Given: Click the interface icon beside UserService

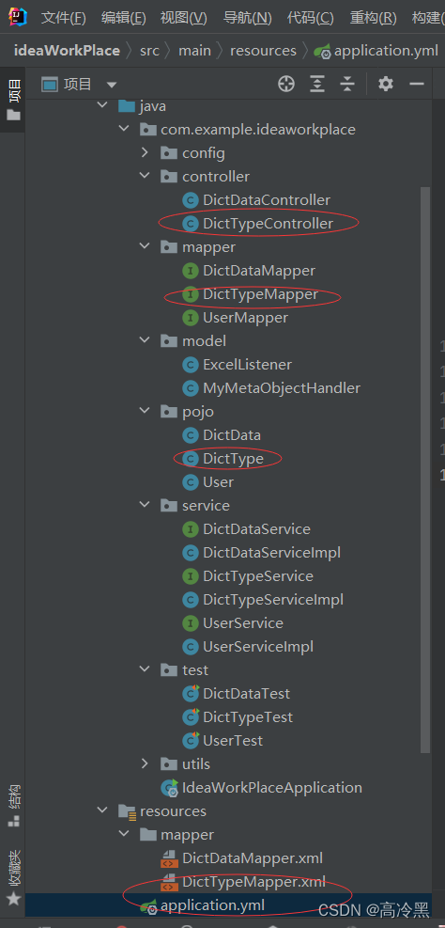Looking at the screenshot, I should pyautogui.click(x=191, y=623).
